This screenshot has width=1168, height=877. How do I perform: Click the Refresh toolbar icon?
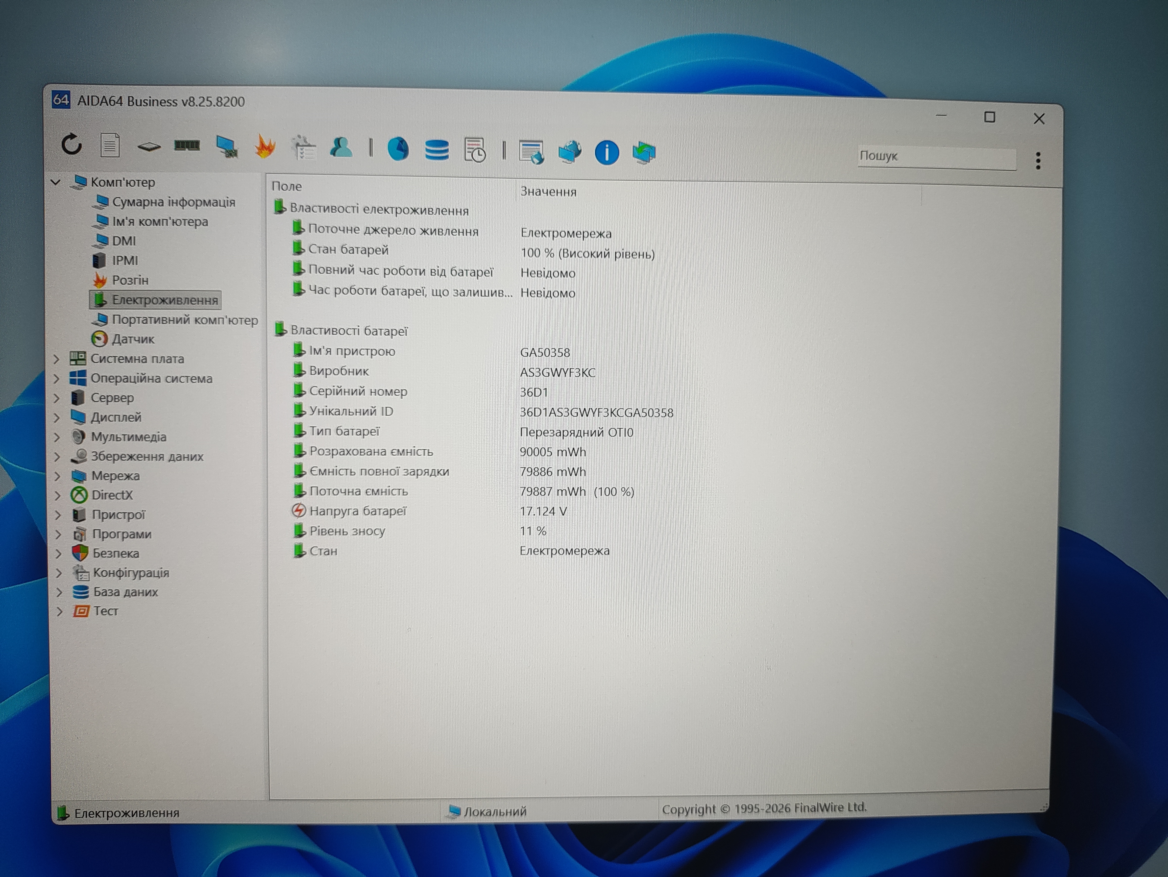point(72,144)
